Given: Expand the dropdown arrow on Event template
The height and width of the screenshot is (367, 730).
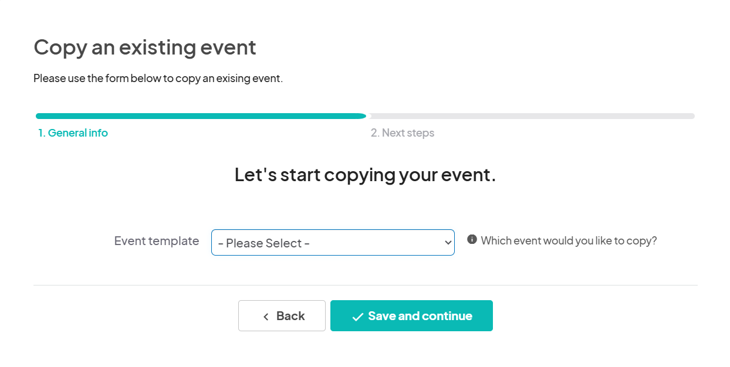Looking at the screenshot, I should tap(448, 243).
